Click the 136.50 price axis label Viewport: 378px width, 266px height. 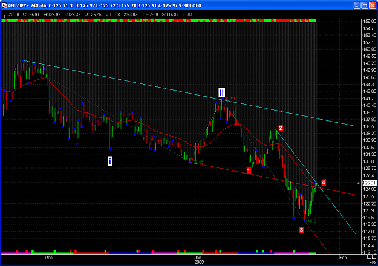370,126
